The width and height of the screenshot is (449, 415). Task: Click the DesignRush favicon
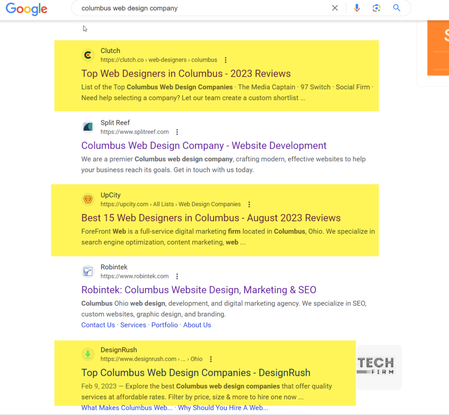[88, 354]
